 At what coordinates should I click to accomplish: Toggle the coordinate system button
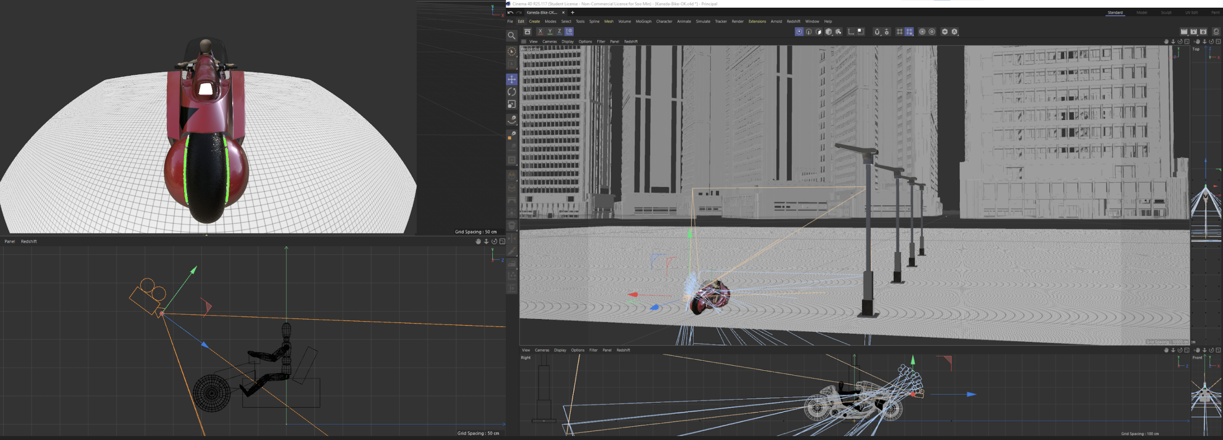[x=569, y=32]
